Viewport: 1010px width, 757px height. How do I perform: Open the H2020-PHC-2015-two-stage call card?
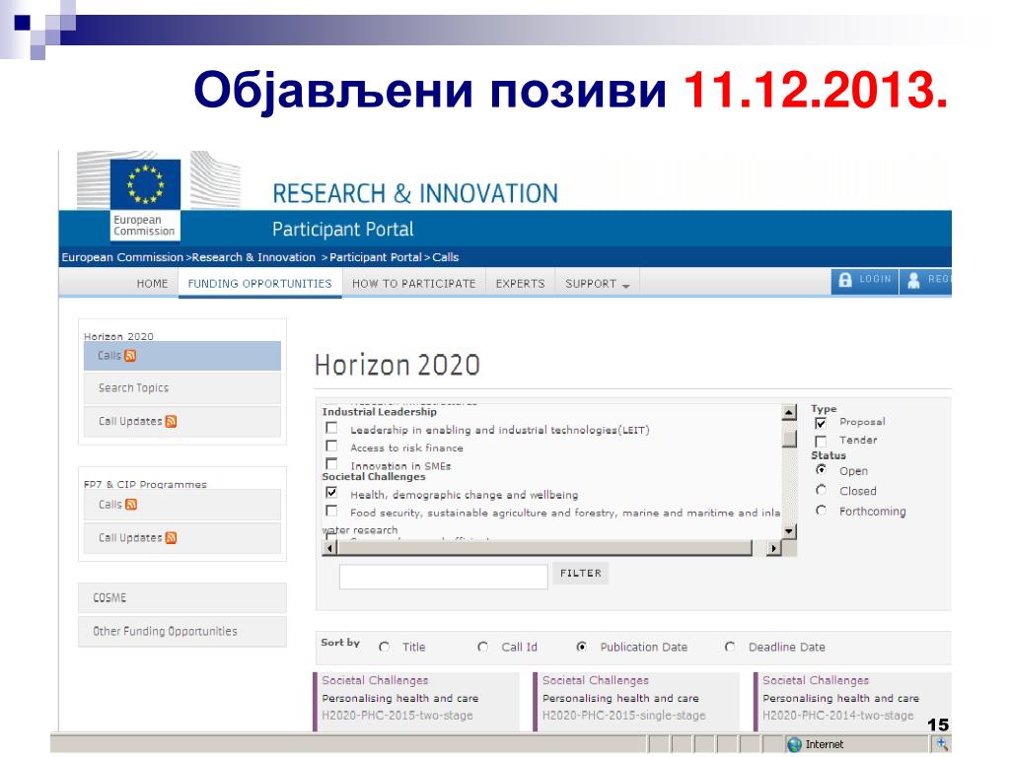[x=416, y=702]
